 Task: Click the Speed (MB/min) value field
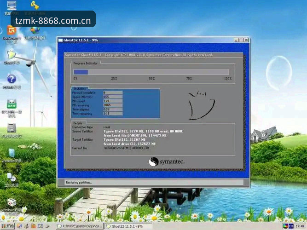point(113,97)
